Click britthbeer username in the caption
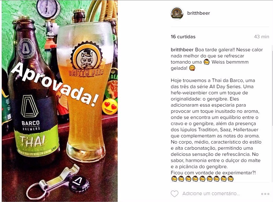This screenshot has height=202, width=273. [182, 50]
